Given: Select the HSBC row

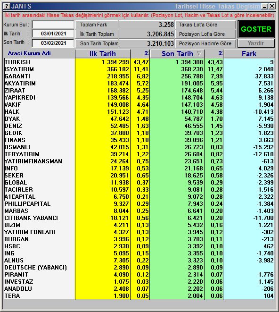Looking at the screenshot, I should pos(139,246).
